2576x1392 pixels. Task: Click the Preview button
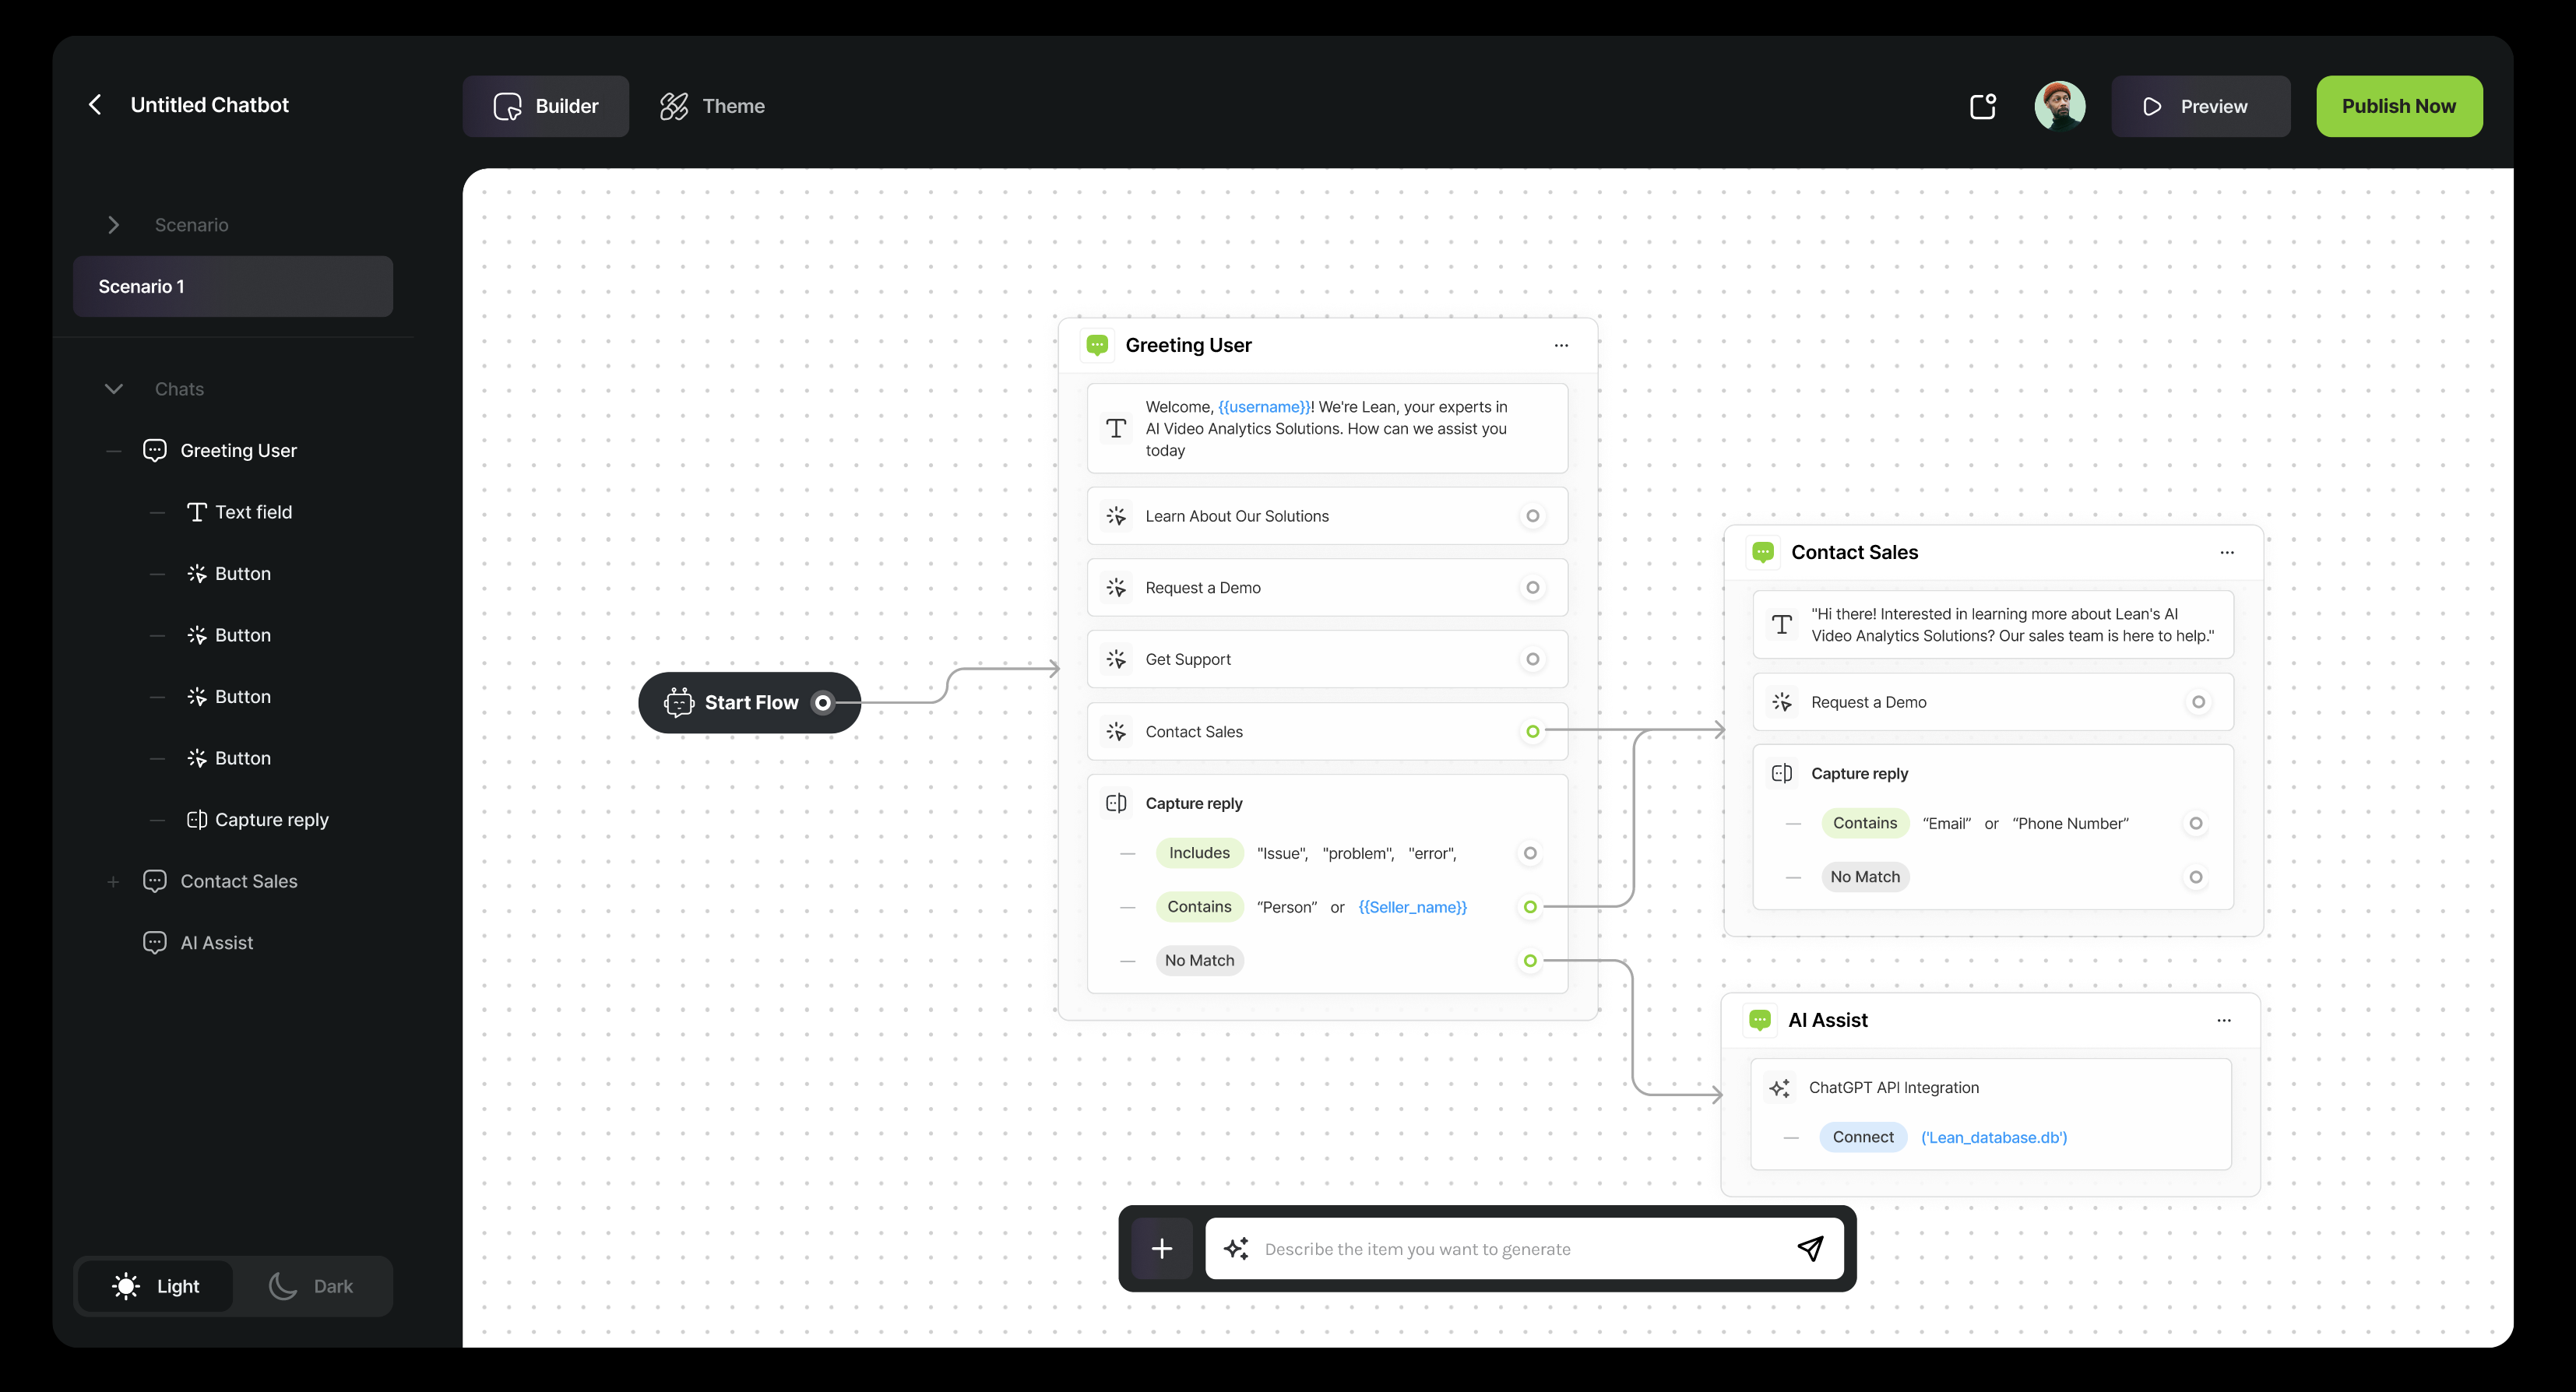point(2200,106)
